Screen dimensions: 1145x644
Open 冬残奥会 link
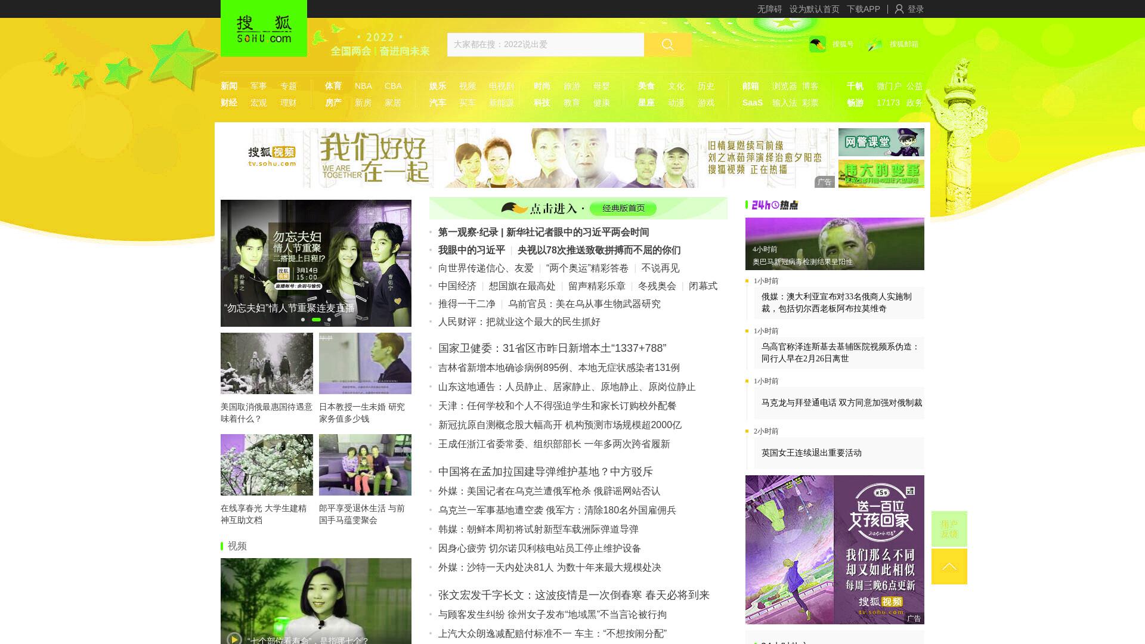click(x=657, y=286)
